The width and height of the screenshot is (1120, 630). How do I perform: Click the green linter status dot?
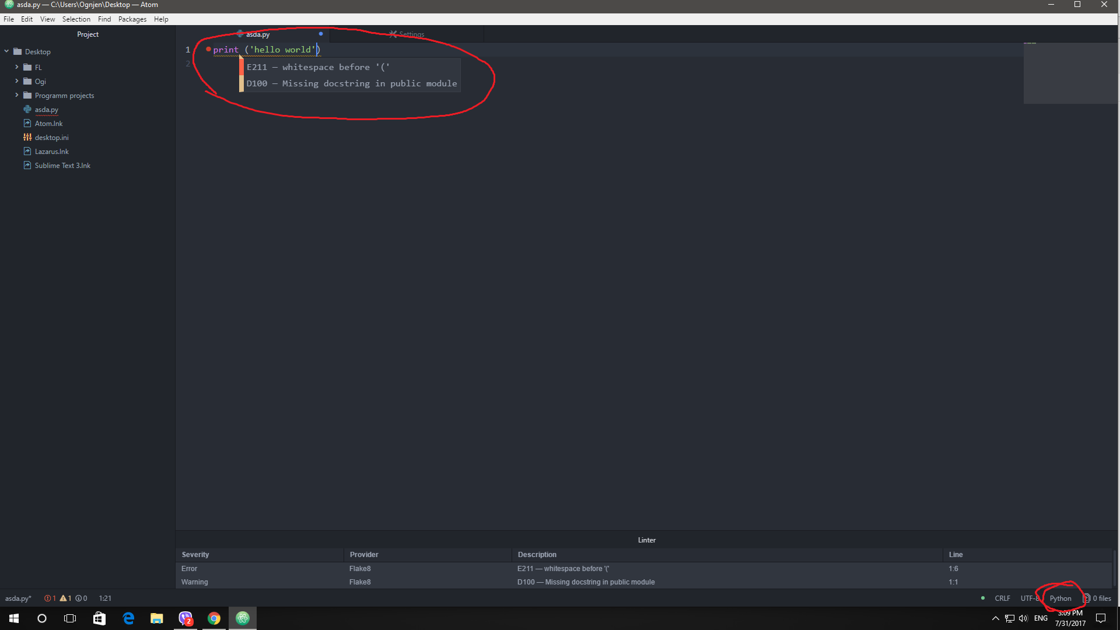point(983,598)
